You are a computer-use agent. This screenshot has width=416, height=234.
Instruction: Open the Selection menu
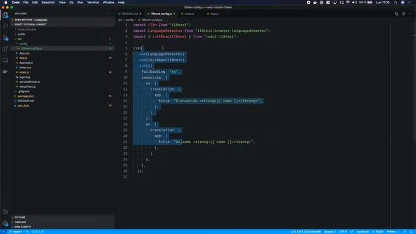click(x=48, y=3)
